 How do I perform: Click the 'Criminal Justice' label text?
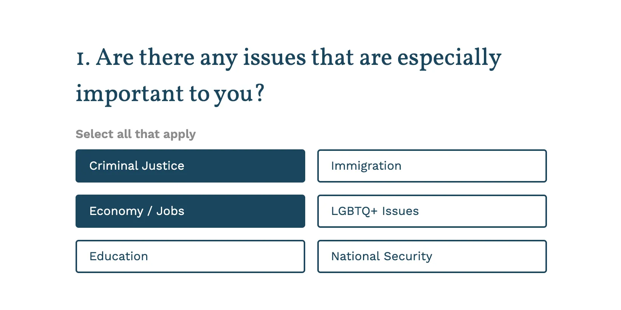pyautogui.click(x=137, y=166)
